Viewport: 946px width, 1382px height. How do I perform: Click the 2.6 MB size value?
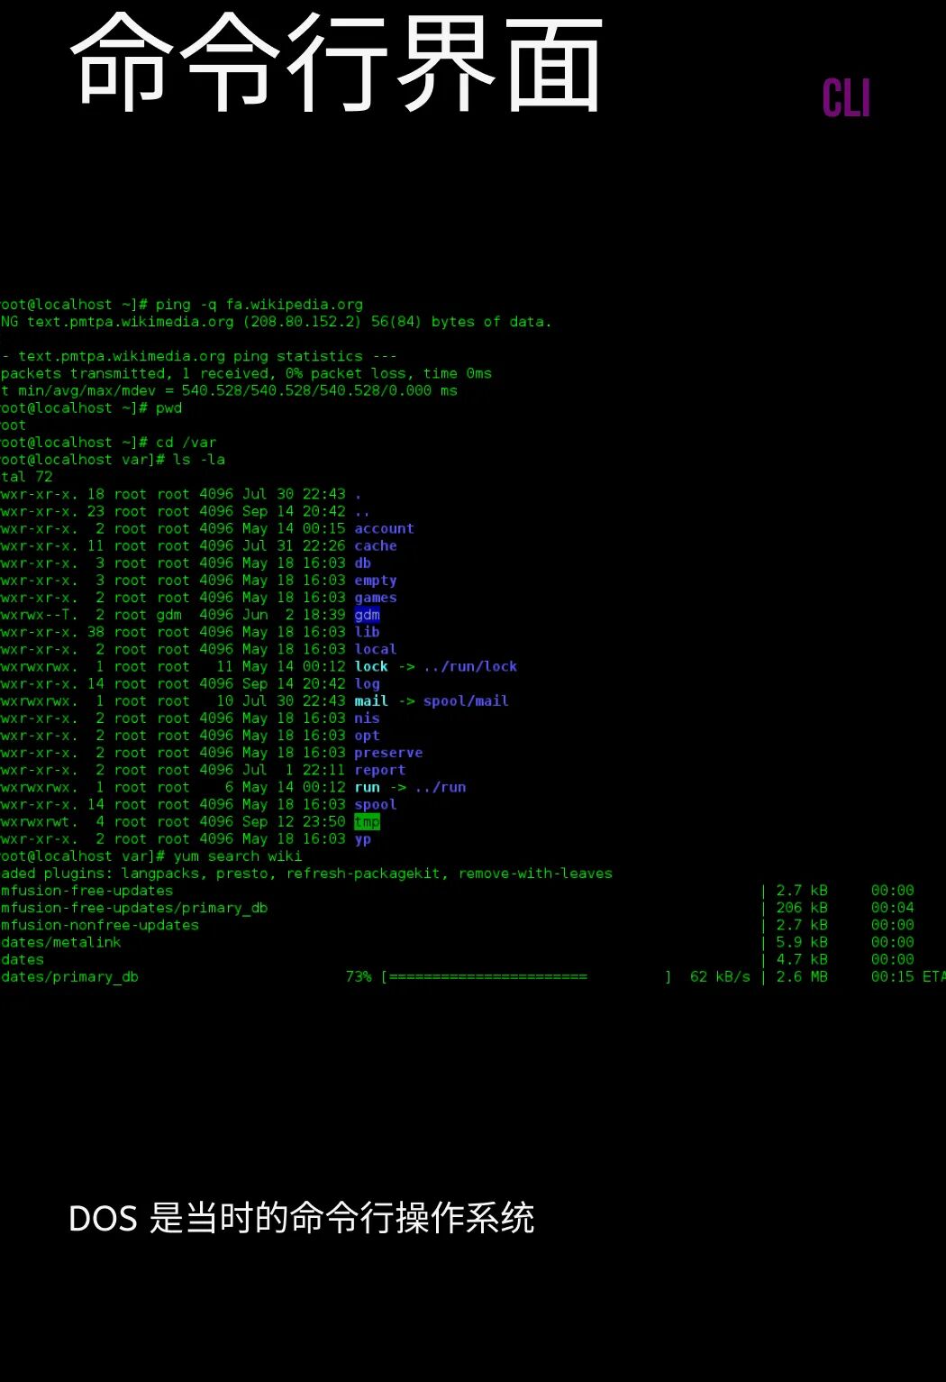coord(802,977)
